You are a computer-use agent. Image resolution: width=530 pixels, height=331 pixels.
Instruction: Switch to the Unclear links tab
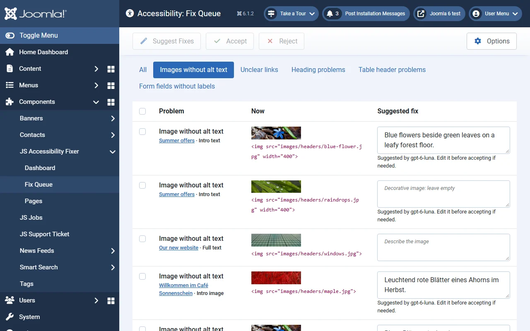[x=259, y=70]
